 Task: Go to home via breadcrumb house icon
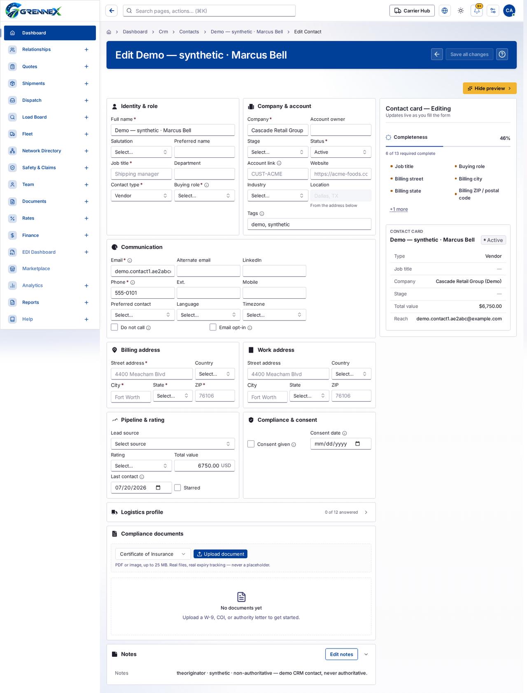pos(109,32)
